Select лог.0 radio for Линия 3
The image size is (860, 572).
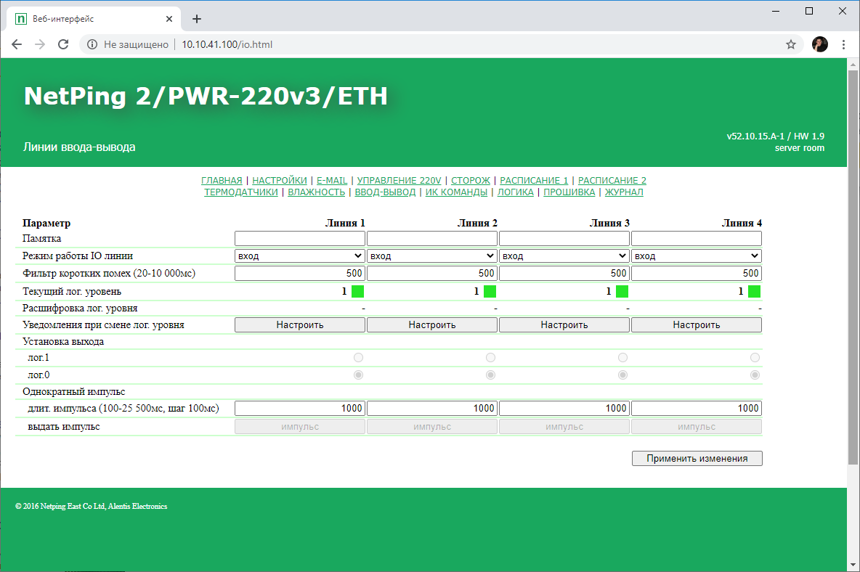[x=622, y=375]
